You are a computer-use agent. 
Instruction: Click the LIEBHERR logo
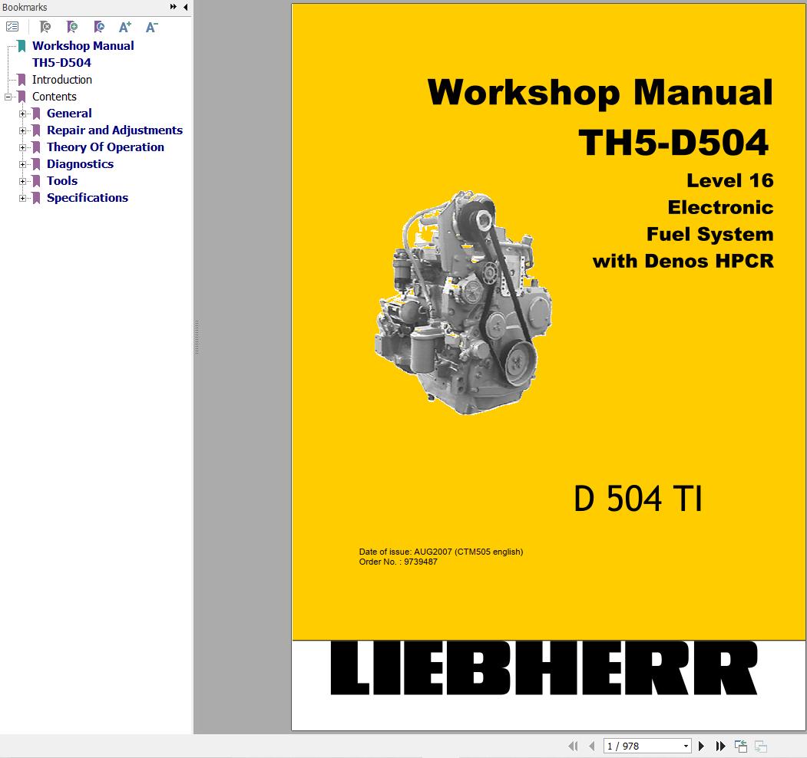(x=544, y=668)
